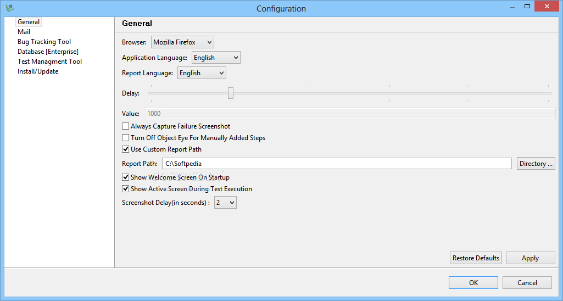Confirm settings with OK button
The height and width of the screenshot is (301, 563).
pyautogui.click(x=473, y=283)
